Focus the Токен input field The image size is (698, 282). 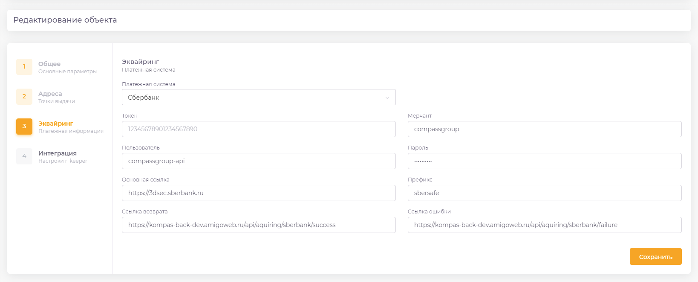[258, 129]
